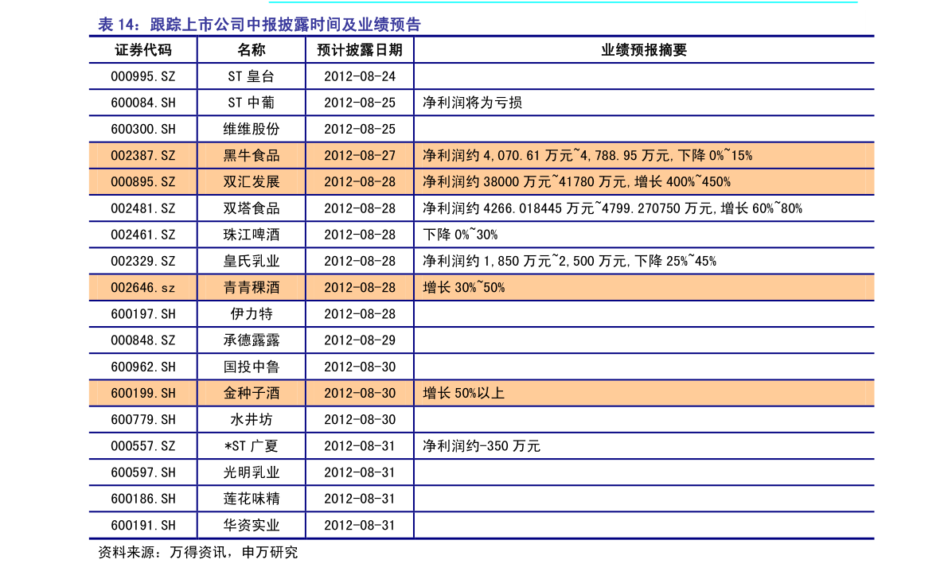Click the 双汇发展 summary '增长 400%~450%'

click(682, 182)
